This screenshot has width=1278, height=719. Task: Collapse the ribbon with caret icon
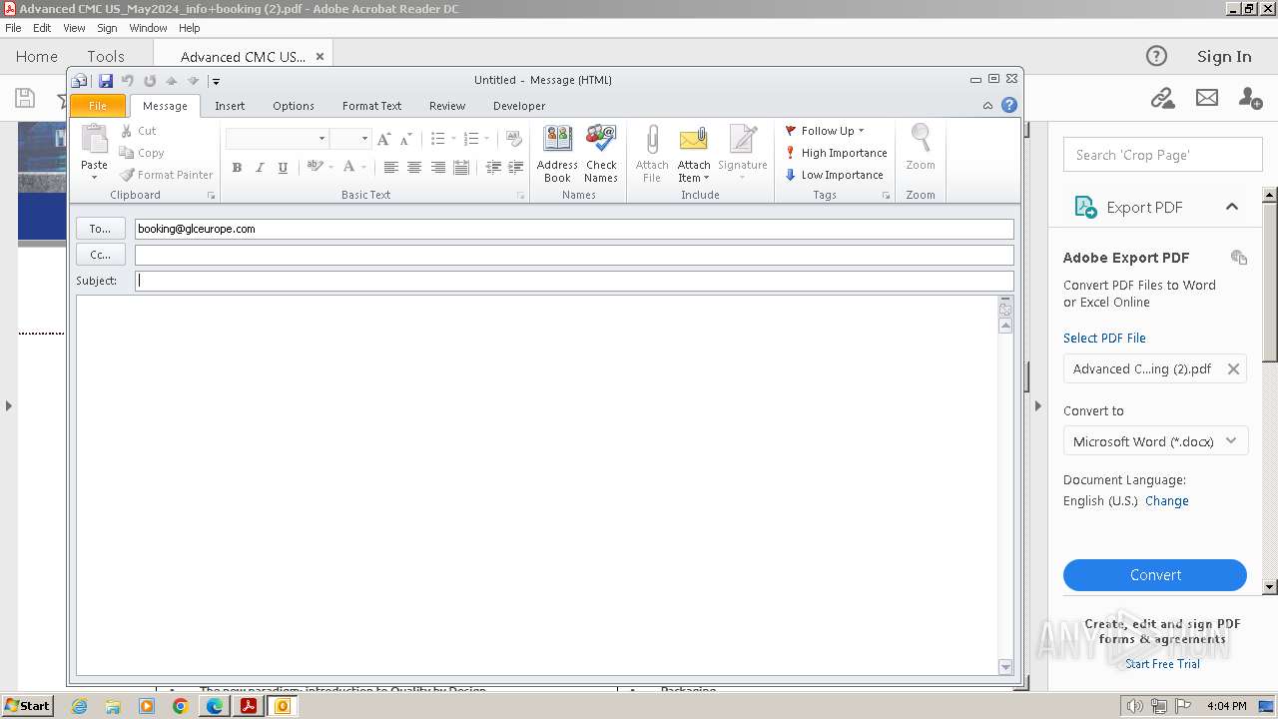[x=987, y=106]
